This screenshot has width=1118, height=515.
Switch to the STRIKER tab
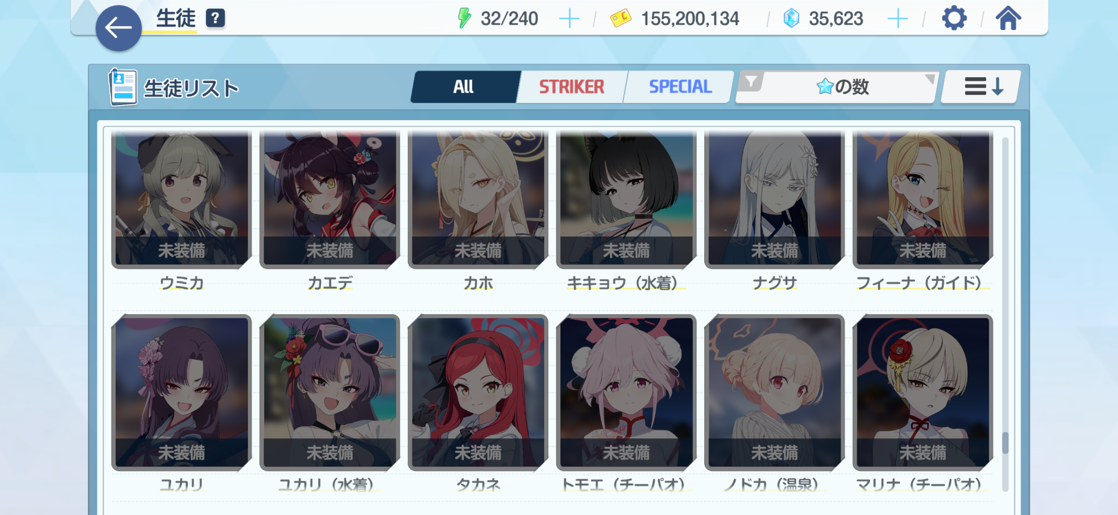(x=571, y=86)
